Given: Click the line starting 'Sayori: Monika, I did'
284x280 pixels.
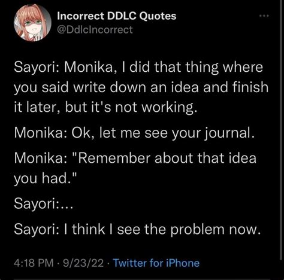Looking at the screenshot, I should pos(138,68).
